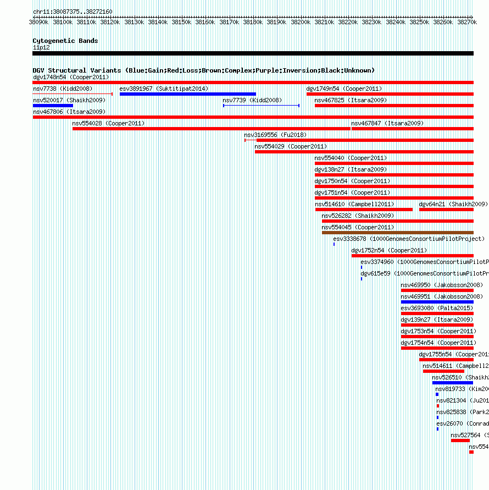Click the nsv520017 (Shaikh2009) label
Screen dimensions: 489x490
point(69,100)
